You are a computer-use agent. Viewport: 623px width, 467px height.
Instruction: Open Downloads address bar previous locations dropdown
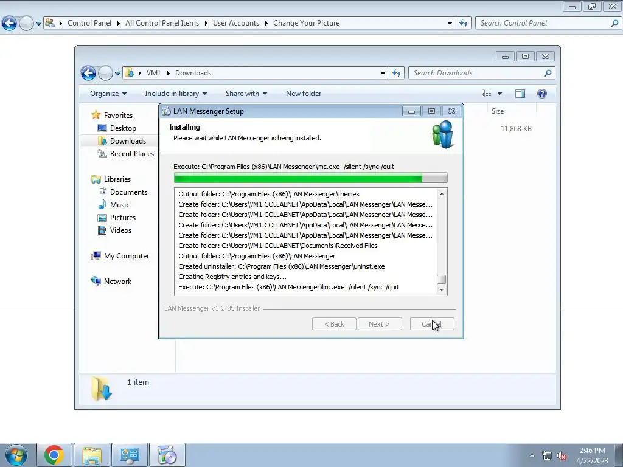click(x=383, y=73)
